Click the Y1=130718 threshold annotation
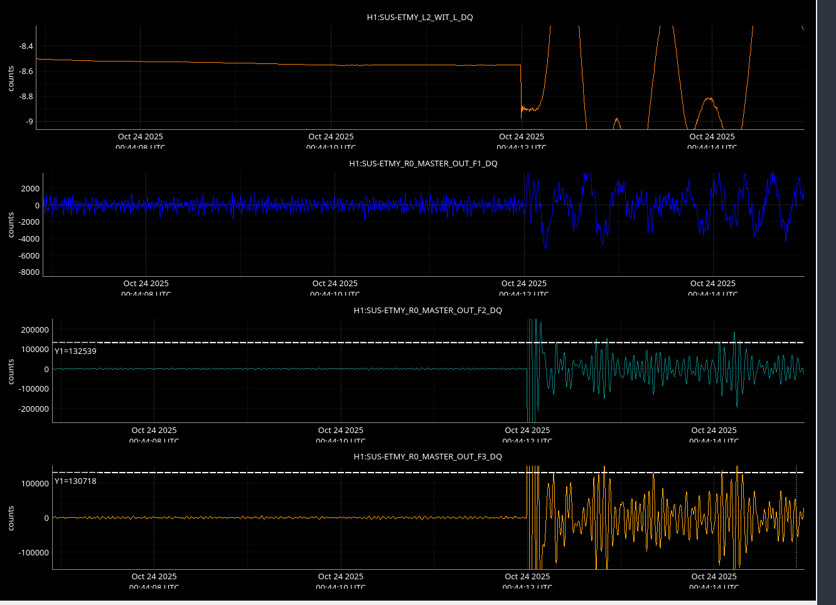The width and height of the screenshot is (836, 605). pyautogui.click(x=75, y=481)
